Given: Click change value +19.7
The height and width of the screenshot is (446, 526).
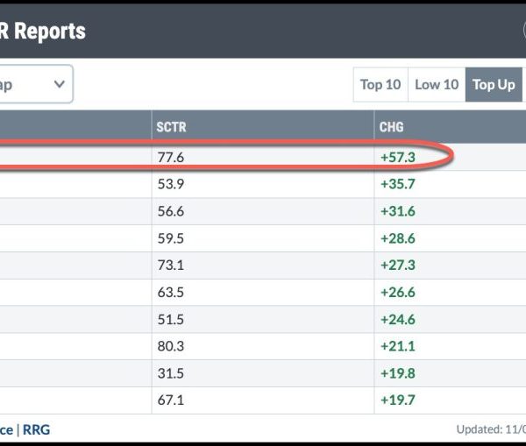Looking at the screenshot, I should 398,400.
